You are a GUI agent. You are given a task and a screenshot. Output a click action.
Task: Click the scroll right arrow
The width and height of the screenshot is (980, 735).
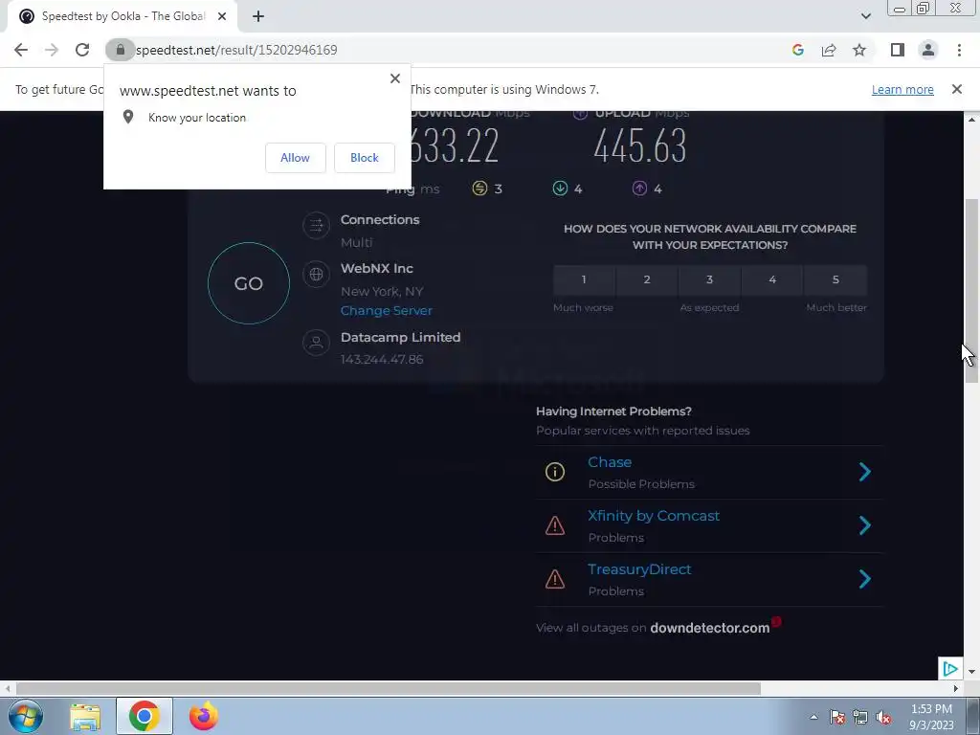956,688
